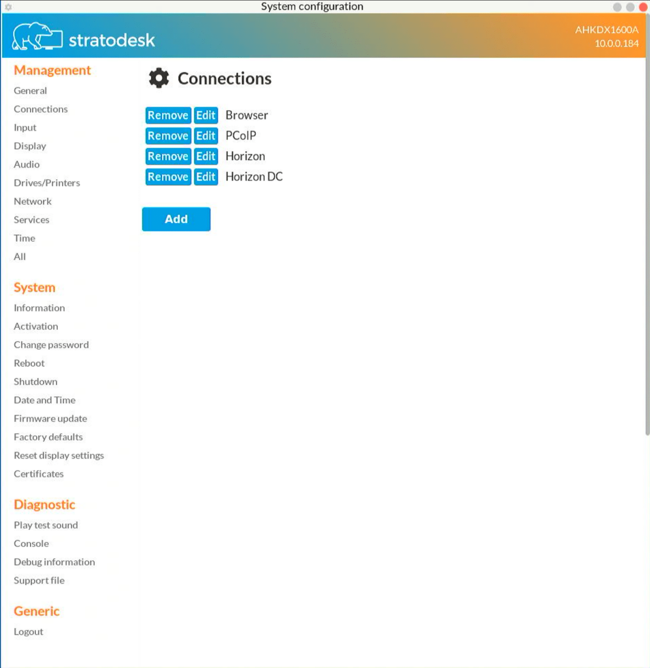The image size is (650, 668).
Task: Click Logout under Generic
Action: point(29,631)
